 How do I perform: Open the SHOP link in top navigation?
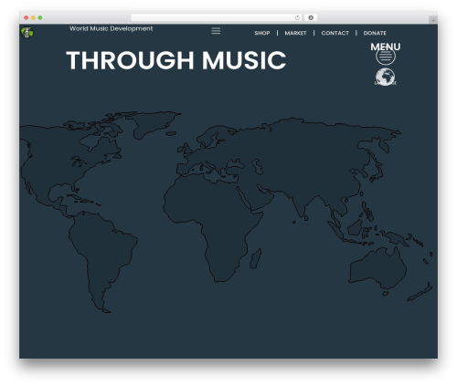262,33
